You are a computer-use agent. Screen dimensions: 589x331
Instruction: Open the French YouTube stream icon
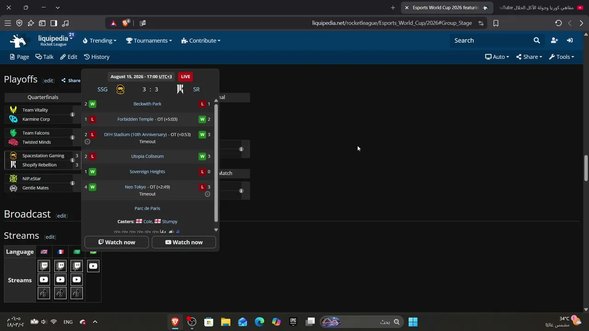[x=60, y=280]
